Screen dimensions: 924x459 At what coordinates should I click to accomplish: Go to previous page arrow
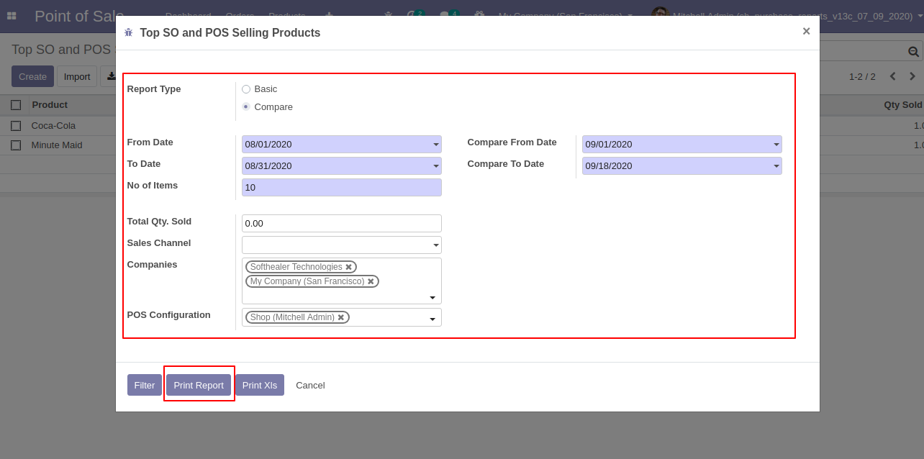pos(892,76)
